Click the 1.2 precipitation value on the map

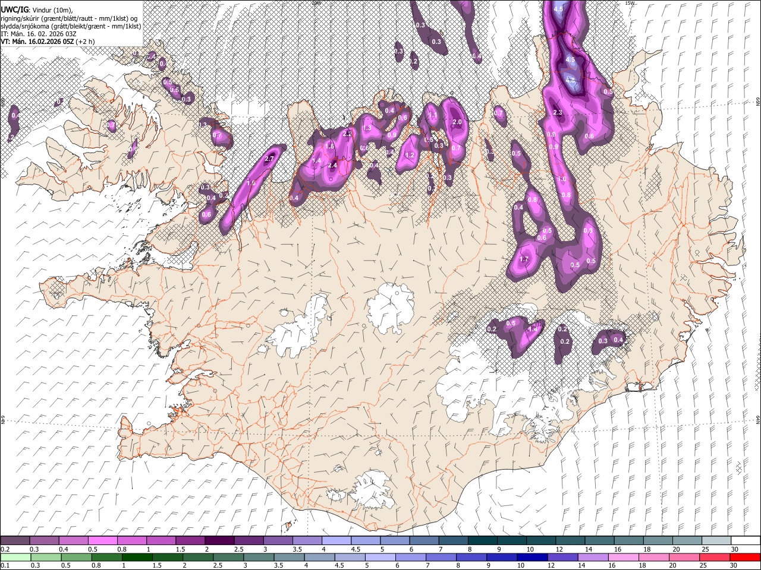click(x=410, y=156)
